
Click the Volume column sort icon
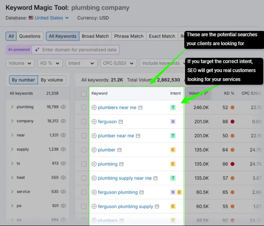[206, 94]
